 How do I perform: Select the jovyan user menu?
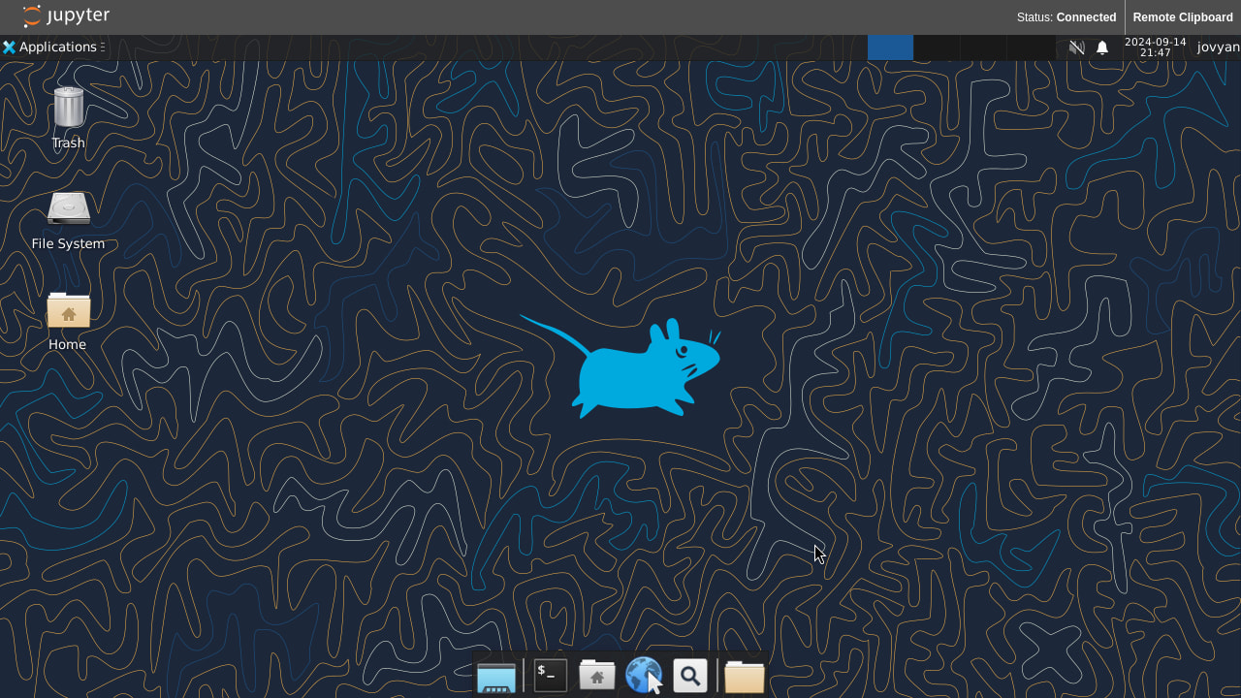click(x=1218, y=47)
